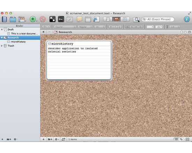This screenshot has width=192, height=153.
Task: Open the 1.0 line spacing dropdown
Action: click(x=174, y=27)
